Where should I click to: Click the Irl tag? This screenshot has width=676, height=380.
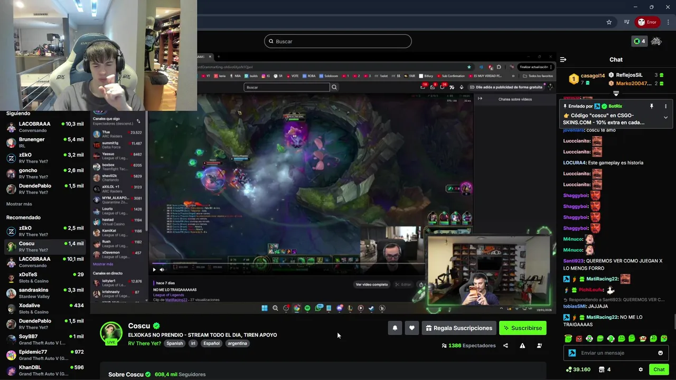(193, 344)
